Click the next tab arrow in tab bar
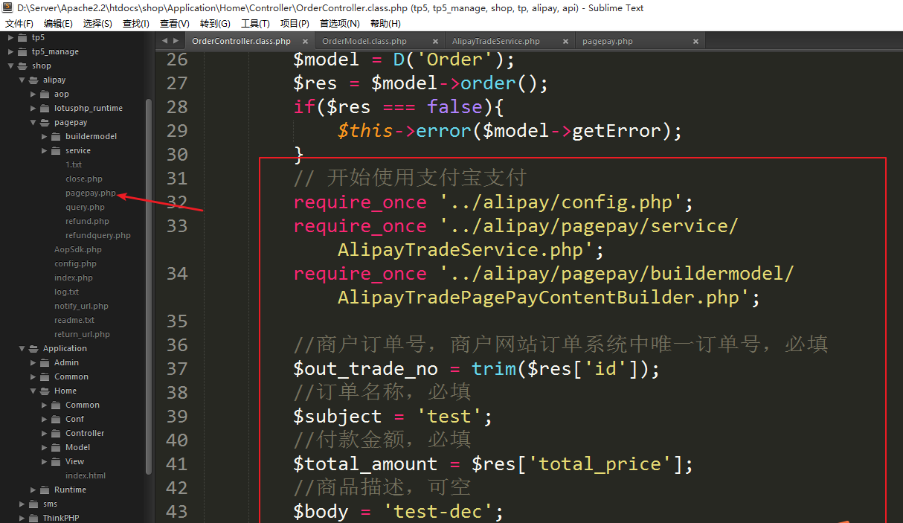Screen dimensions: 903x523 tap(176, 41)
